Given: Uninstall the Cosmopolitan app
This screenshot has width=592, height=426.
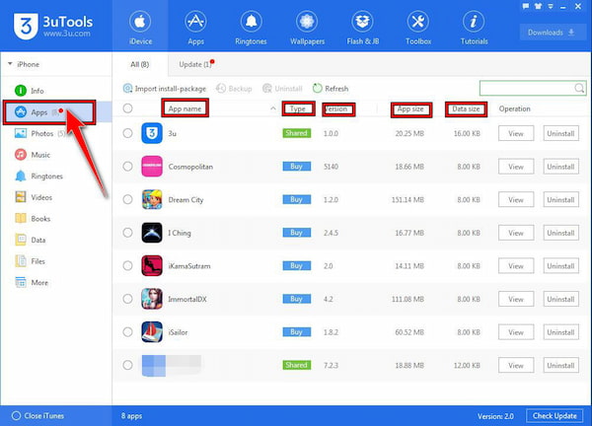Looking at the screenshot, I should tap(560, 167).
